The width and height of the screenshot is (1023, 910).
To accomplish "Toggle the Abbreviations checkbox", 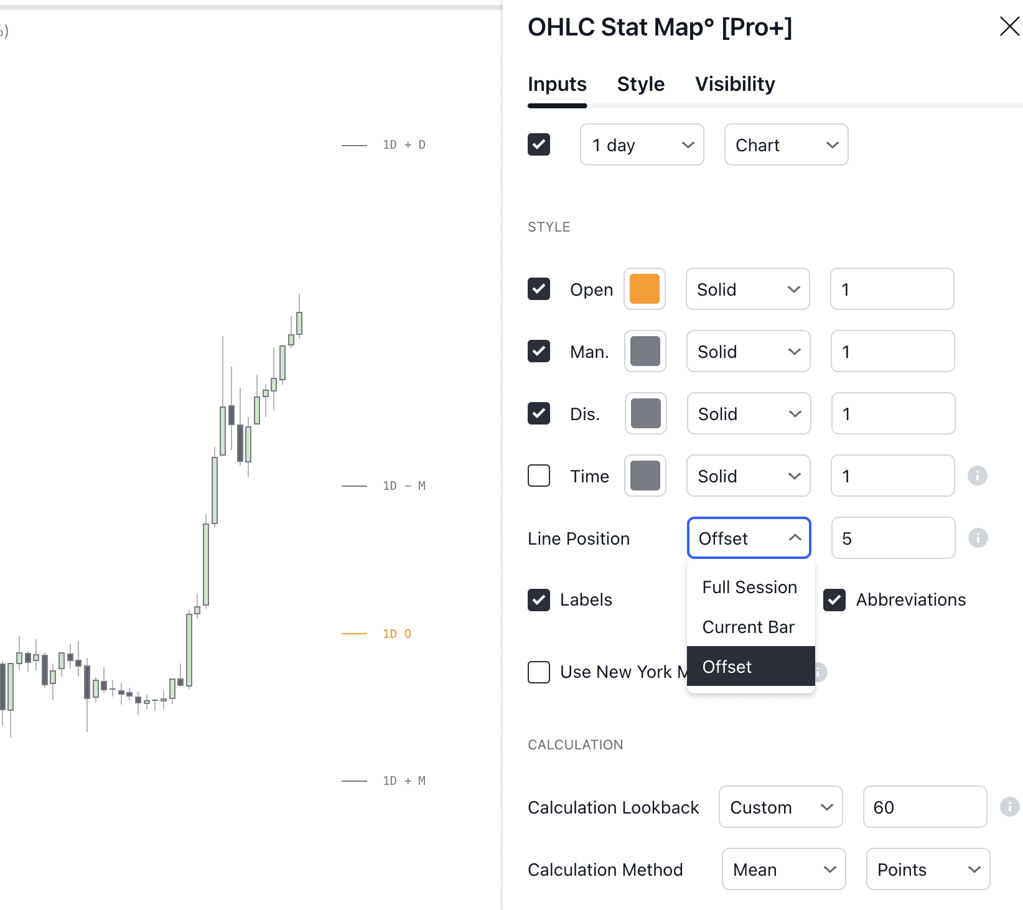I will click(x=834, y=600).
